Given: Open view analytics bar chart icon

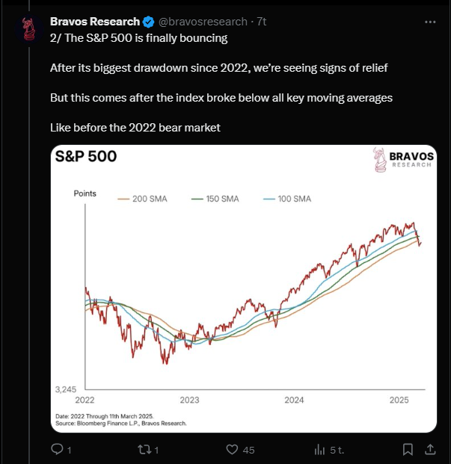Looking at the screenshot, I should tap(319, 450).
